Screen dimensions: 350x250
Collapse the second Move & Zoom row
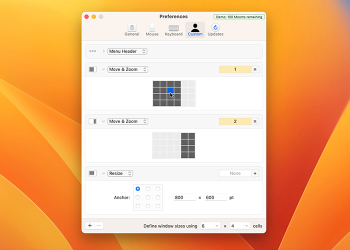[103, 121]
